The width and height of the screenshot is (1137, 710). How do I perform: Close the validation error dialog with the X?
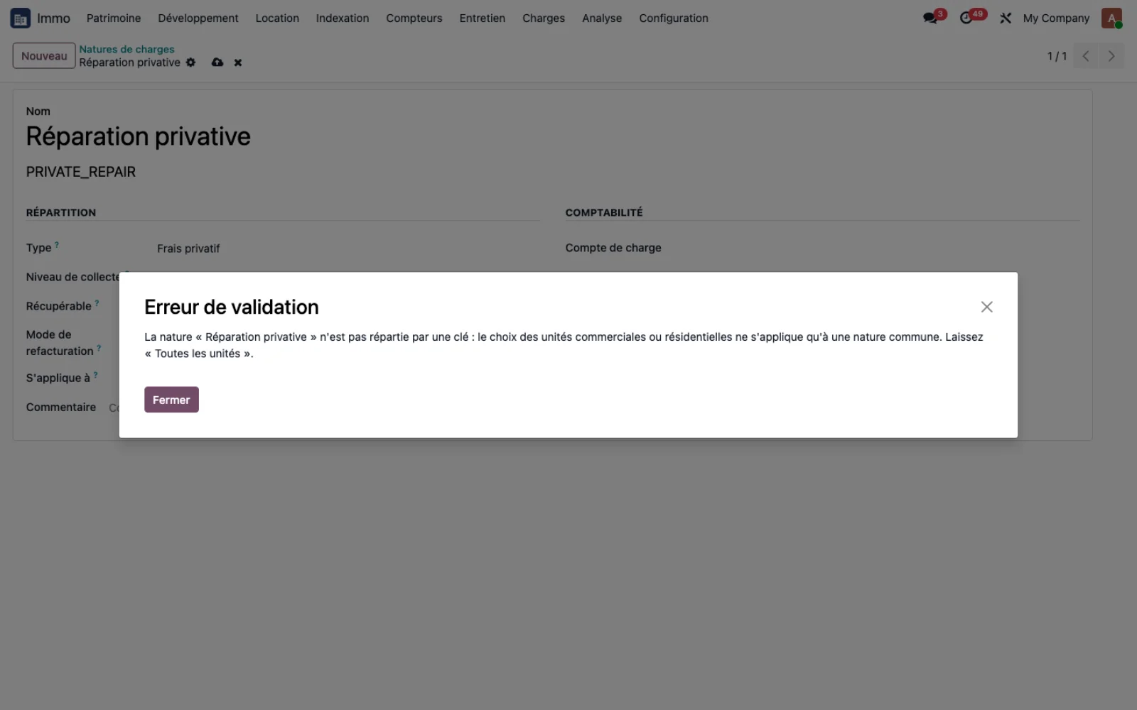pyautogui.click(x=986, y=307)
